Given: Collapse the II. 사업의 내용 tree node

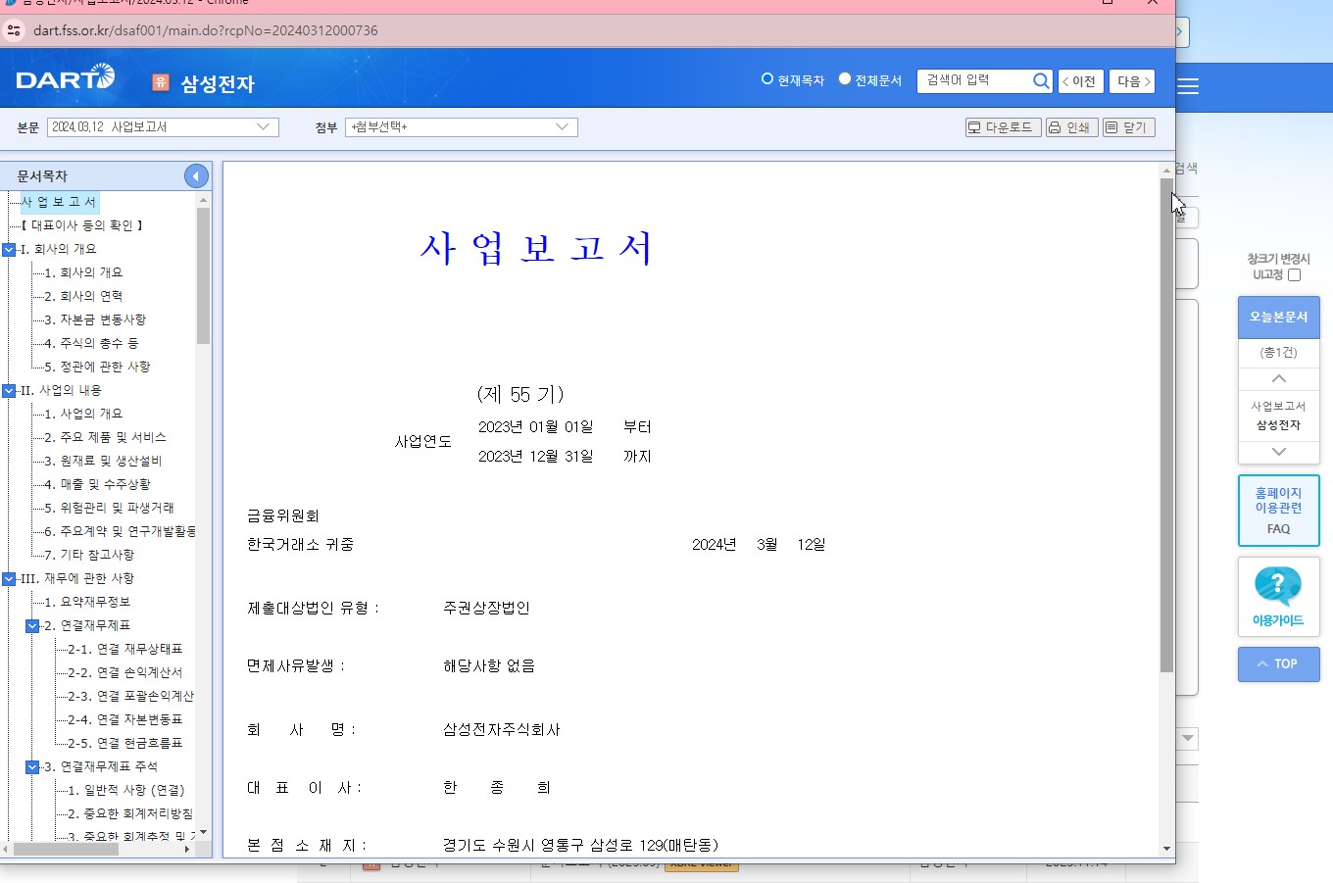Looking at the screenshot, I should (x=9, y=391).
